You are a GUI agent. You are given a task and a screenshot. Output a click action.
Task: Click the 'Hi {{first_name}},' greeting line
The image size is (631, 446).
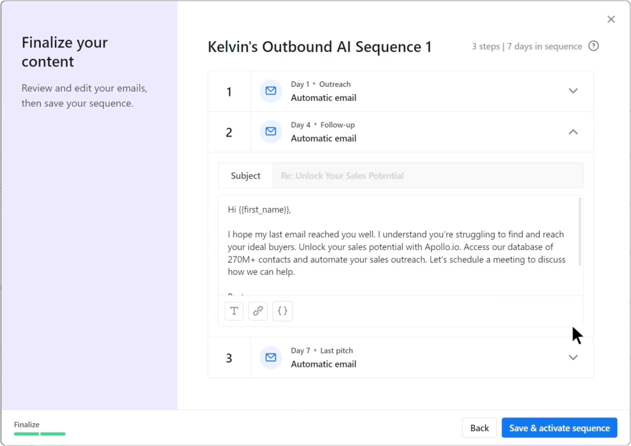pos(259,210)
